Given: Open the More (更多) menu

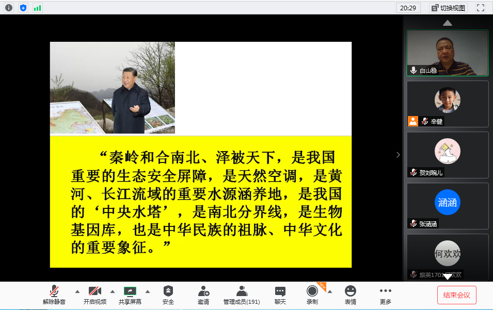Looking at the screenshot, I should pyautogui.click(x=385, y=295).
